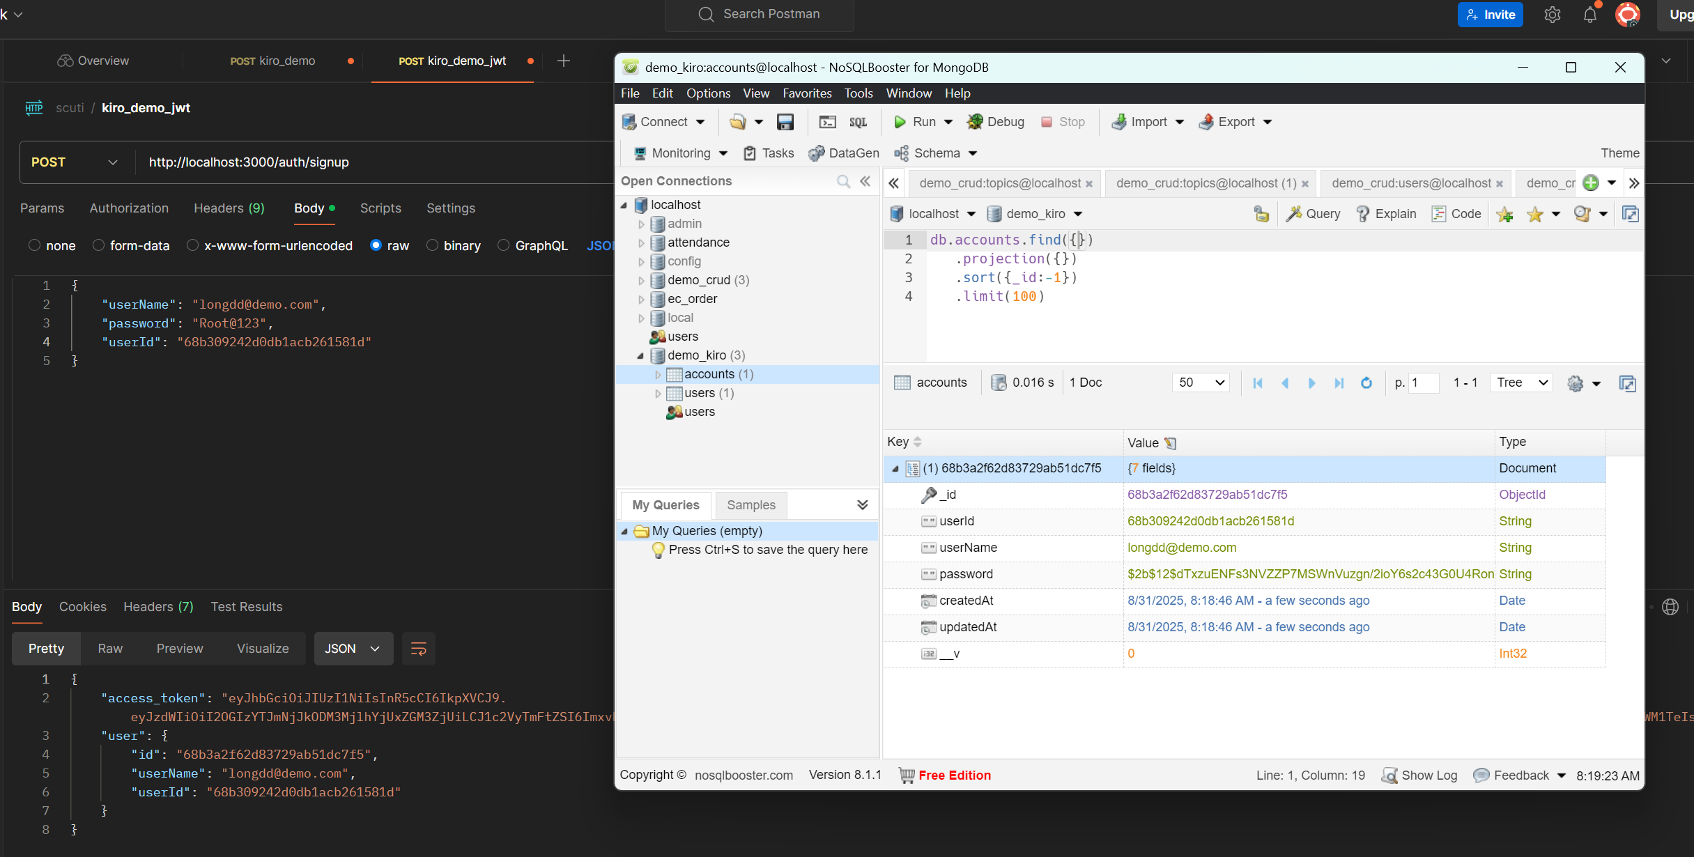Open the Import tool
The height and width of the screenshot is (857, 1694).
tap(1139, 122)
